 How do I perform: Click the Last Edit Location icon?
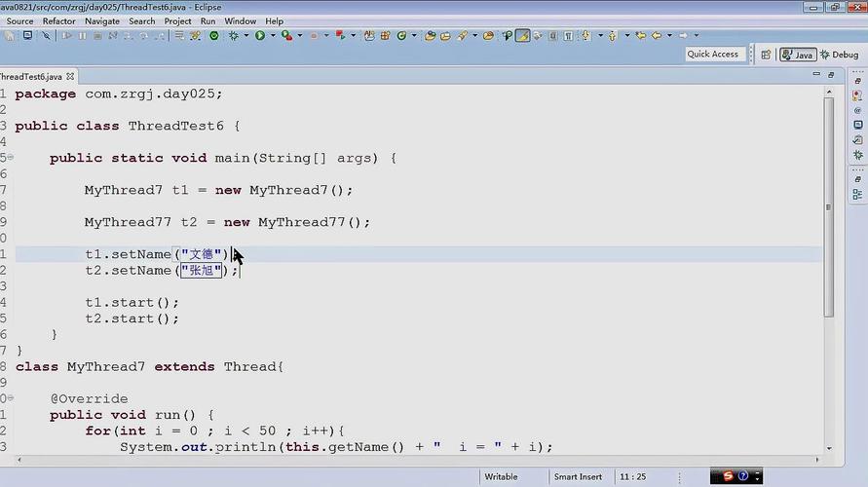(640, 35)
